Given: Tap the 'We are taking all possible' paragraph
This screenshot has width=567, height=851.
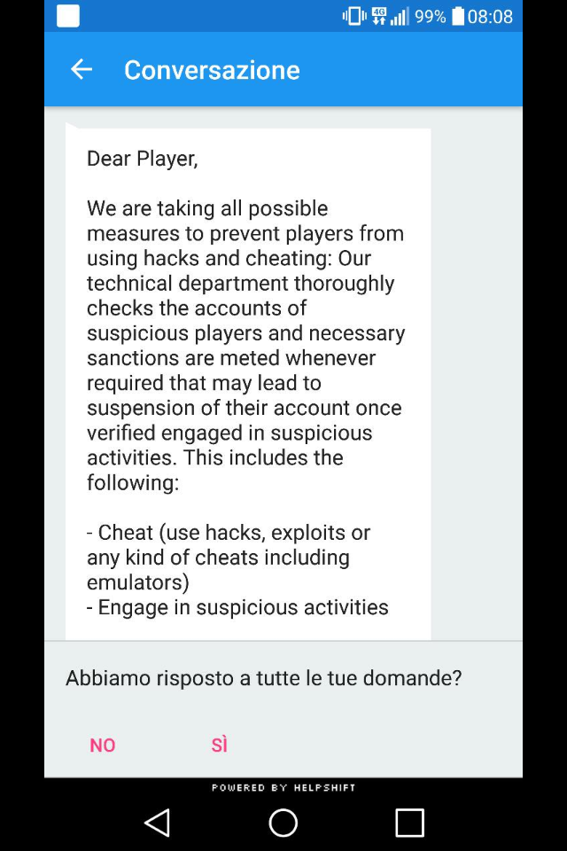Looking at the screenshot, I should click(x=245, y=345).
